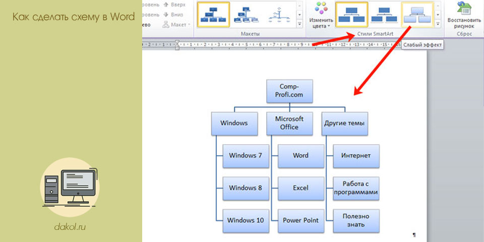Click the horizontal ruler at mark 5

247,45
